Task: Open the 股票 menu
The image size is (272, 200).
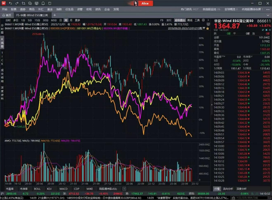Action: click(x=14, y=9)
